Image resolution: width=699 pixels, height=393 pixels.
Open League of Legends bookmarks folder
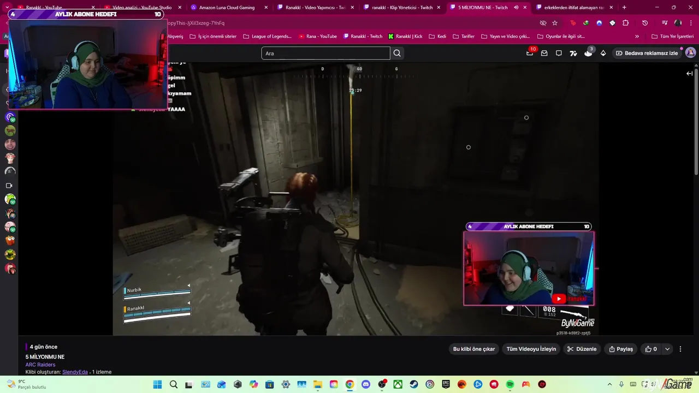pos(268,37)
